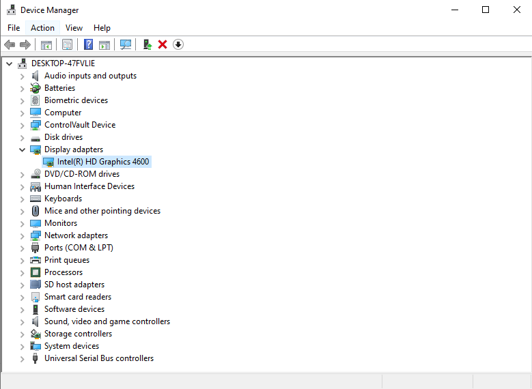This screenshot has height=389, width=532.
Task: Select Mice and other pointing devices
Action: click(x=102, y=211)
